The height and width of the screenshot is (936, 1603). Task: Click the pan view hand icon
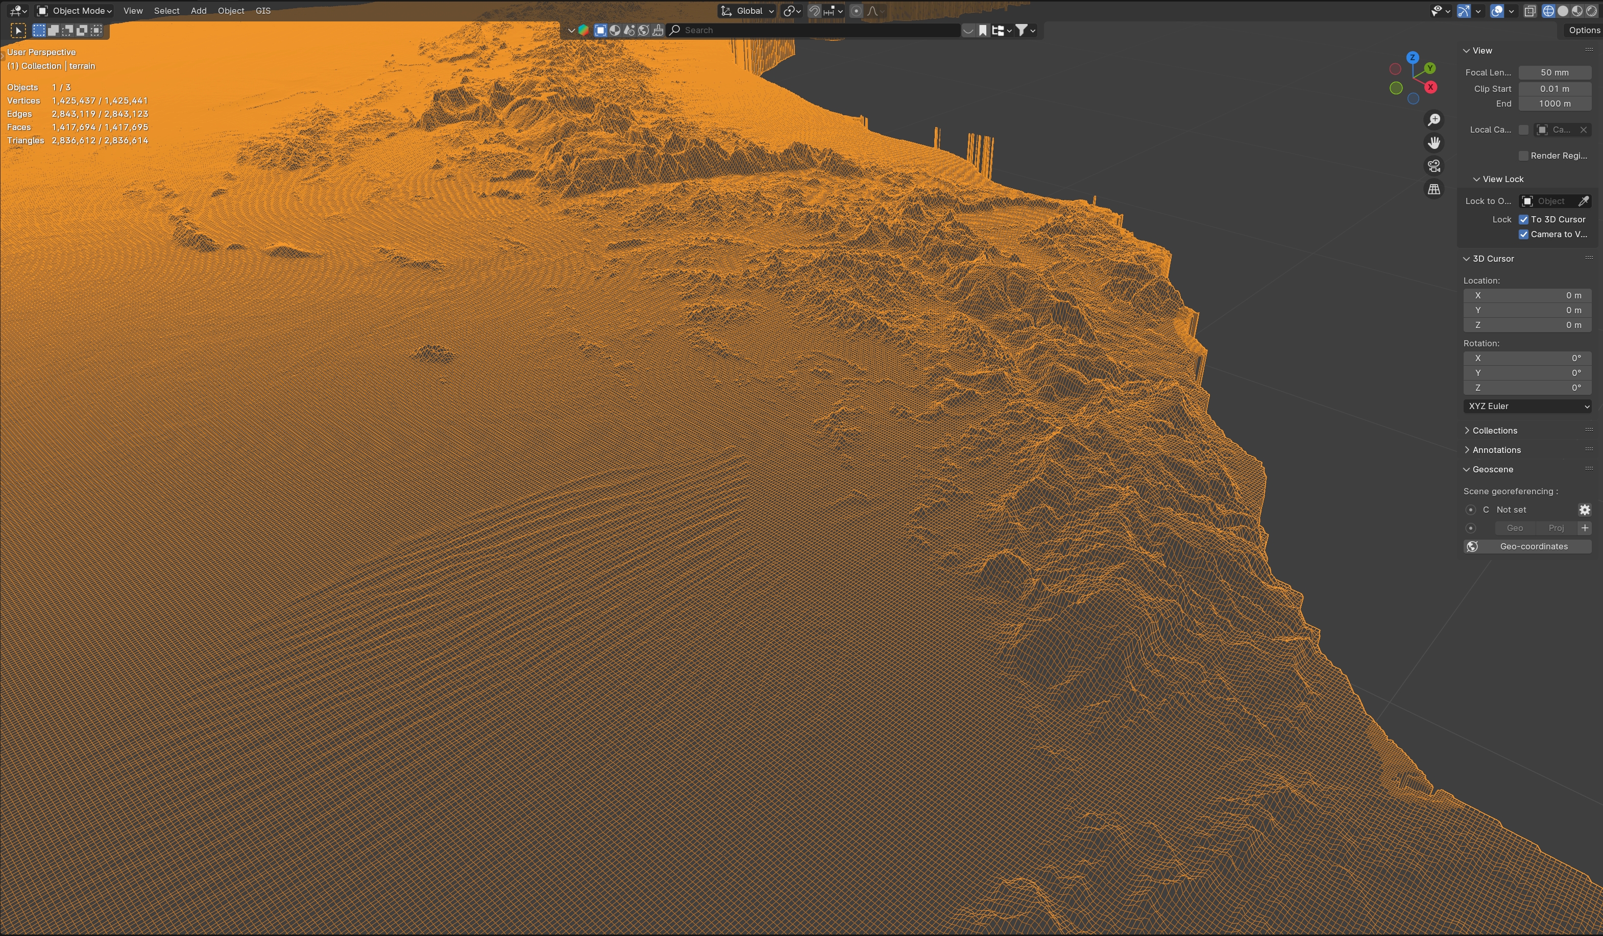pos(1434,143)
